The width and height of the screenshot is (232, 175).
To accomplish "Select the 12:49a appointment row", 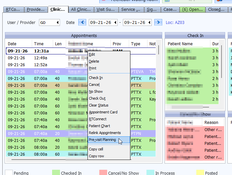I will (81, 58).
